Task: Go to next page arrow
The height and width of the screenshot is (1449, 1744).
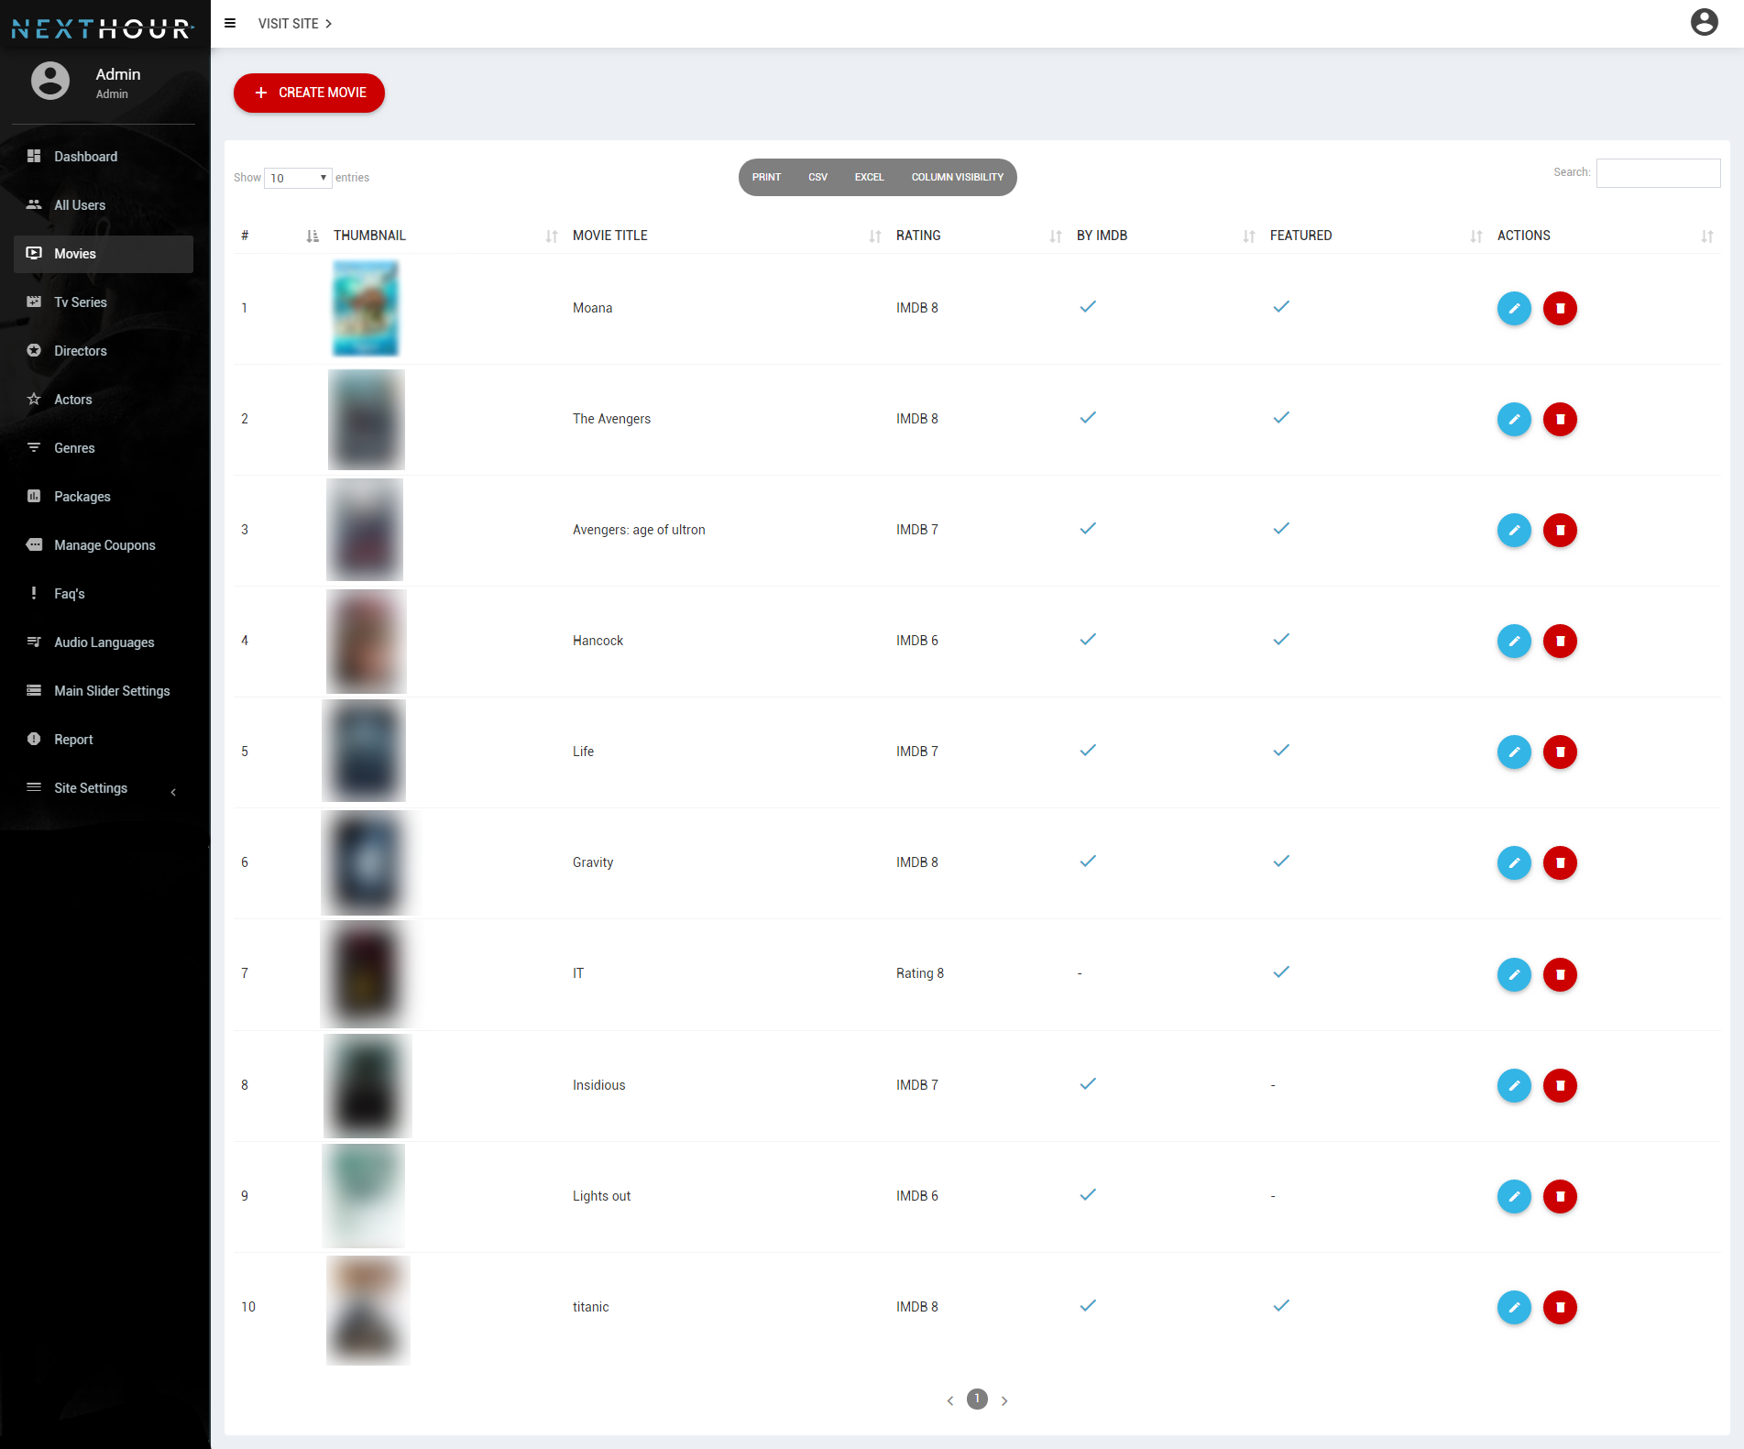Action: pyautogui.click(x=1004, y=1400)
